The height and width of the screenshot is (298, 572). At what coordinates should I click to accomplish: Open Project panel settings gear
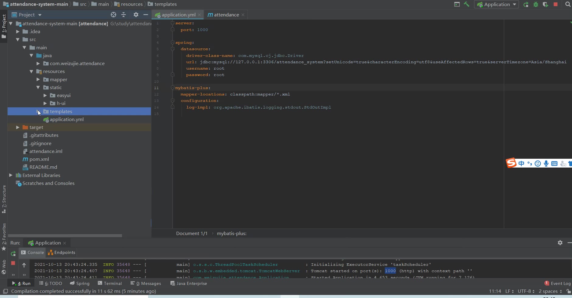[x=136, y=15]
